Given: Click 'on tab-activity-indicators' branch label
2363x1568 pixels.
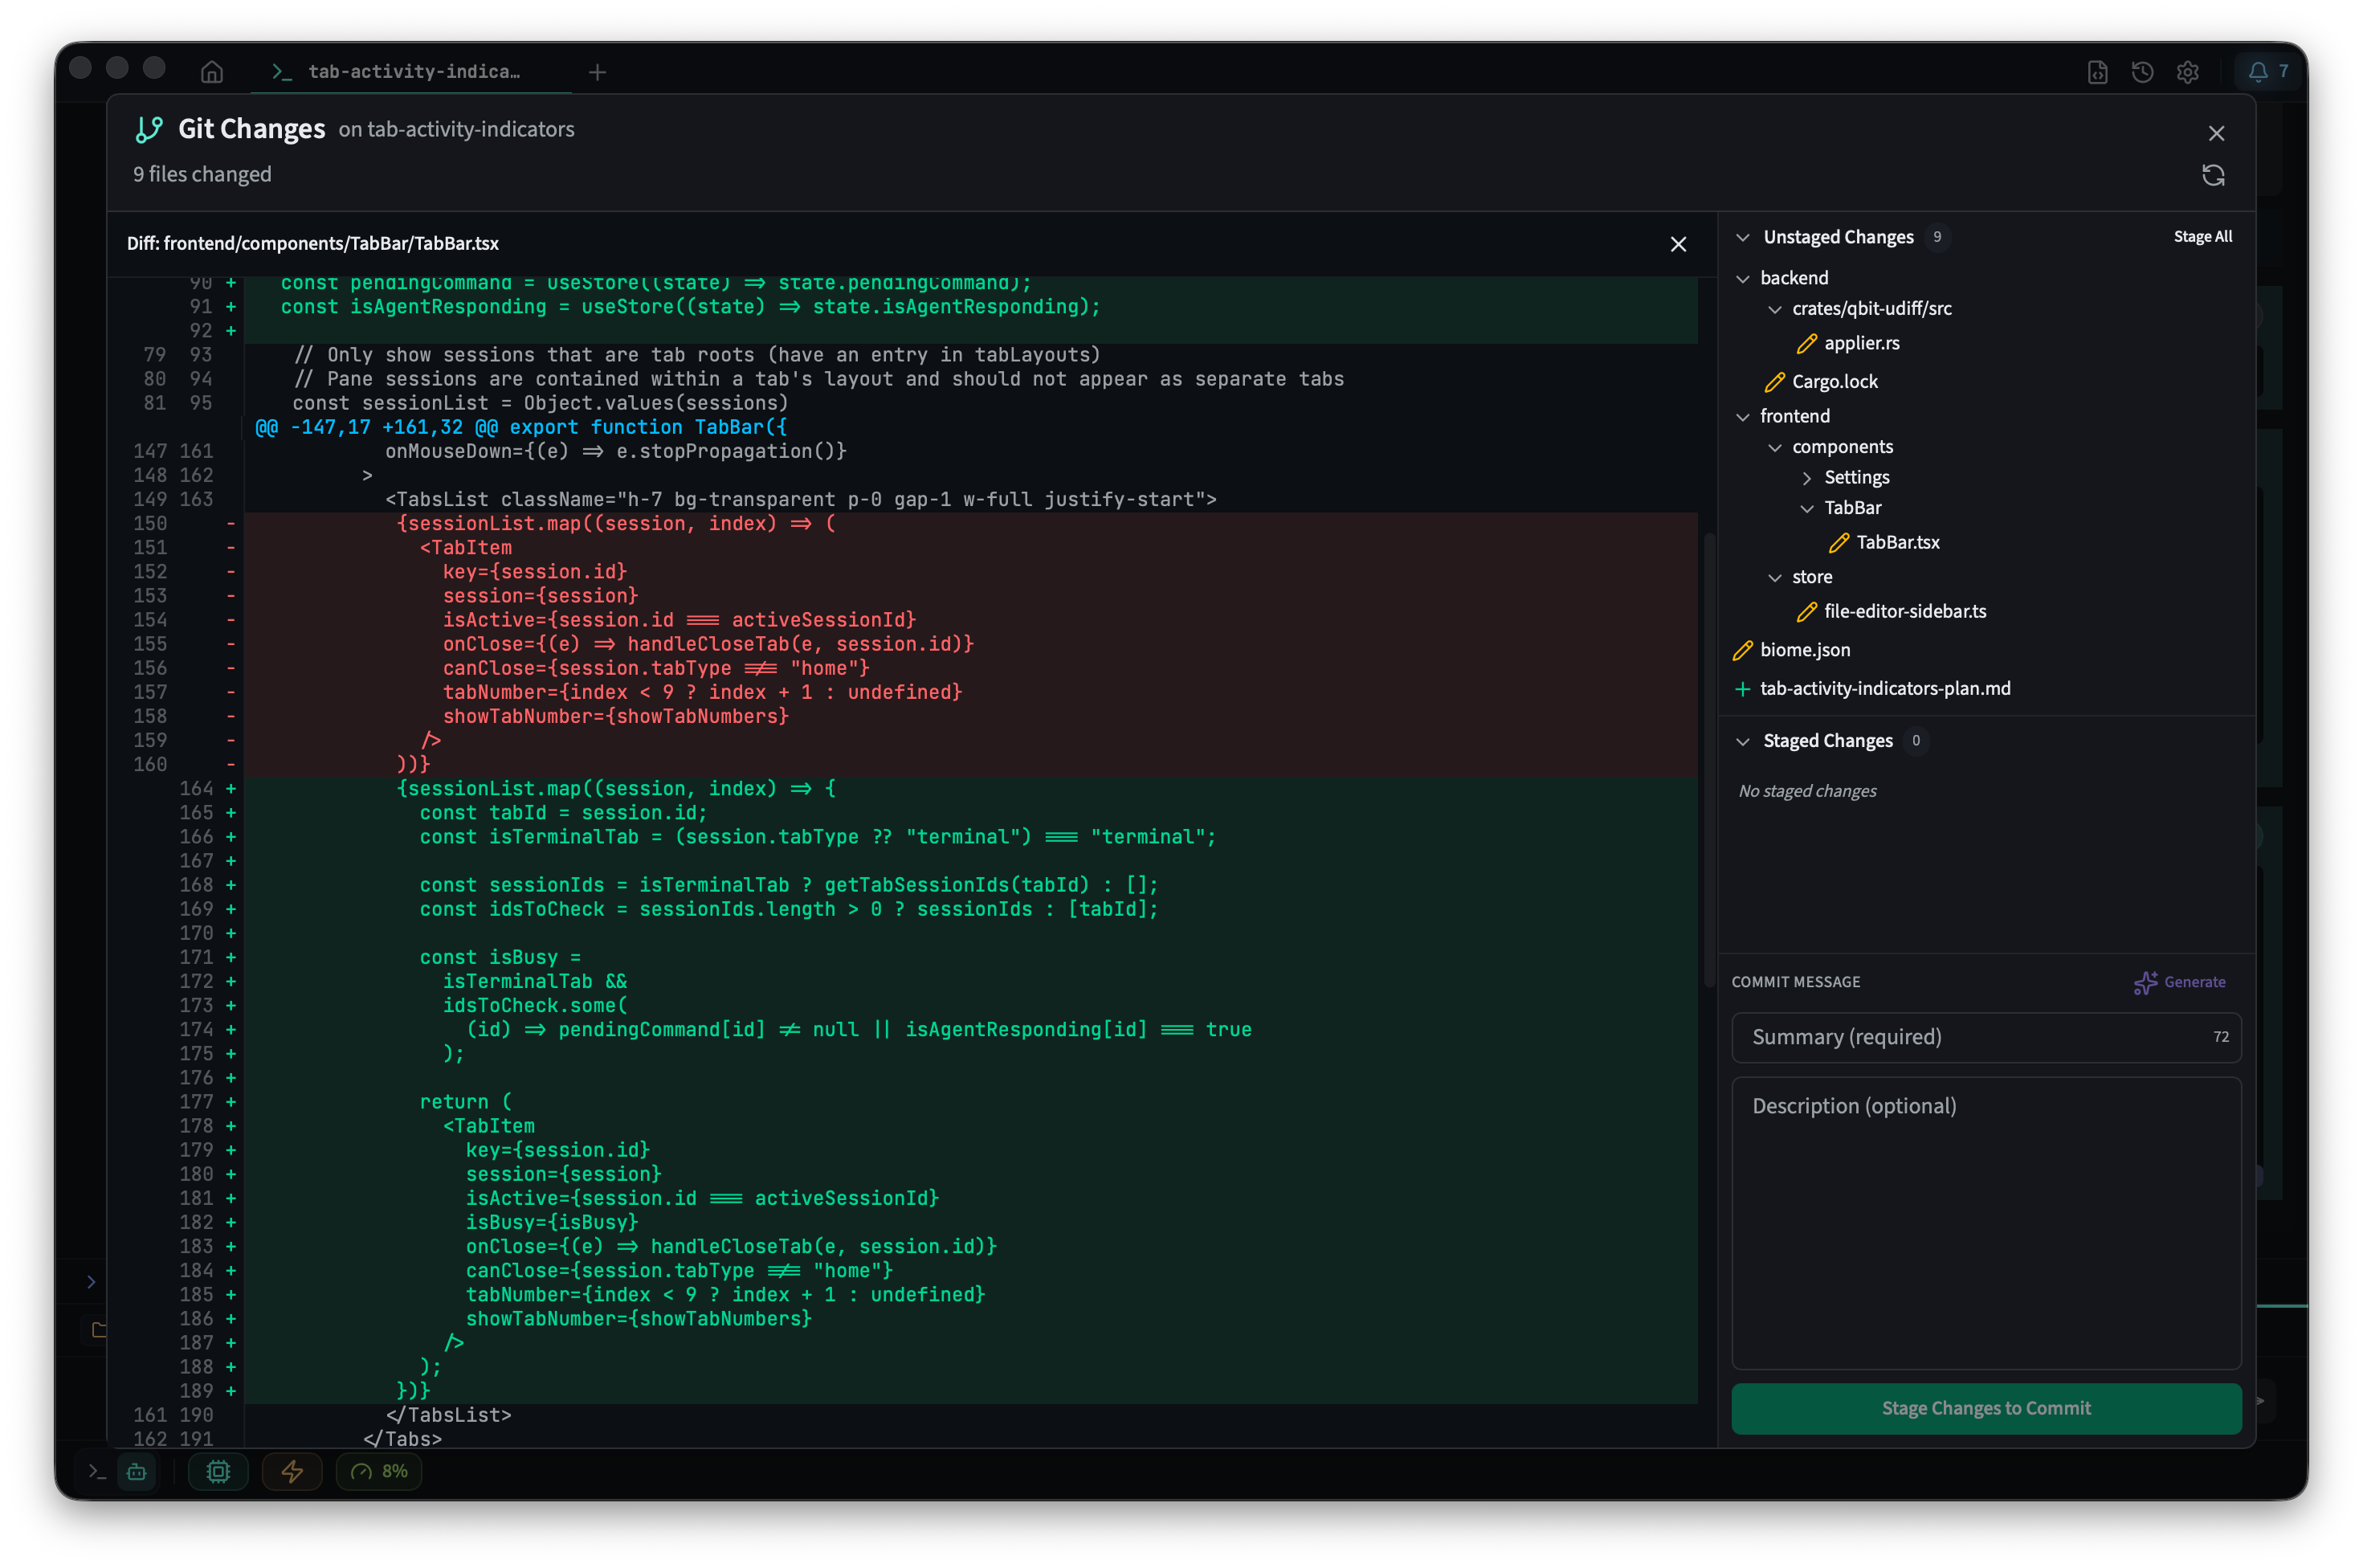Looking at the screenshot, I should (456, 130).
